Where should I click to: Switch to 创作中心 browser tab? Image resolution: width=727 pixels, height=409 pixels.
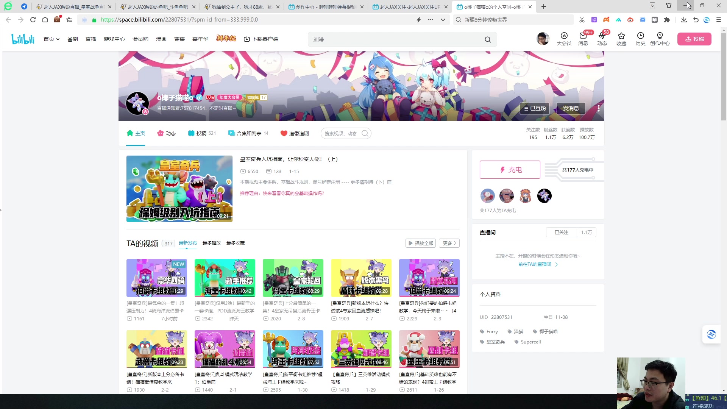click(326, 6)
